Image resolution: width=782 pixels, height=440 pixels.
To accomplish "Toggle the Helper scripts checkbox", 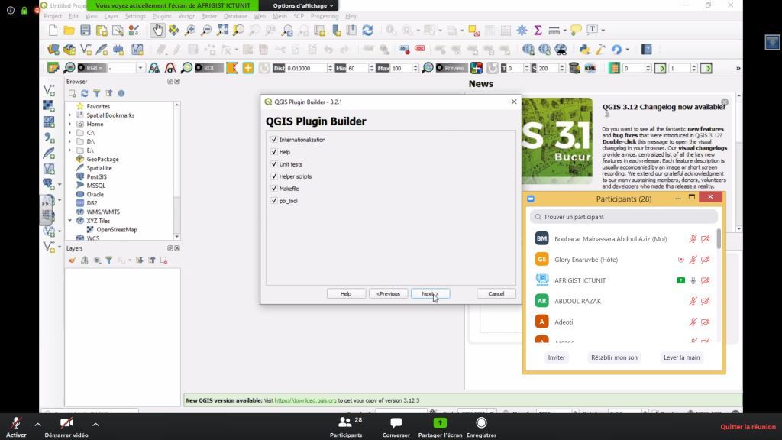I will click(274, 176).
